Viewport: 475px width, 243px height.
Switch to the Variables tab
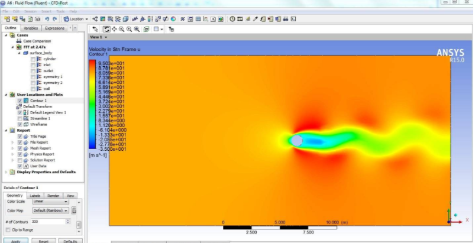click(x=31, y=28)
